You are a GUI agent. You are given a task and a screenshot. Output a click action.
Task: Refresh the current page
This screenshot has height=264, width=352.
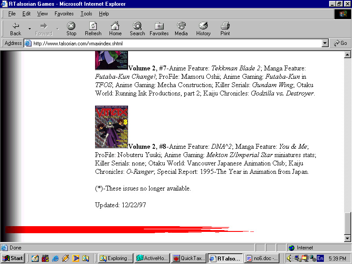coord(93,29)
